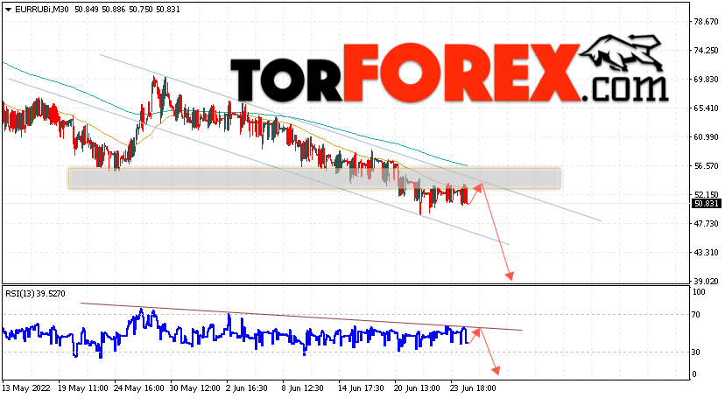The height and width of the screenshot is (398, 725).
Task: Click the 56.570 price axis label
Action: 706,165
